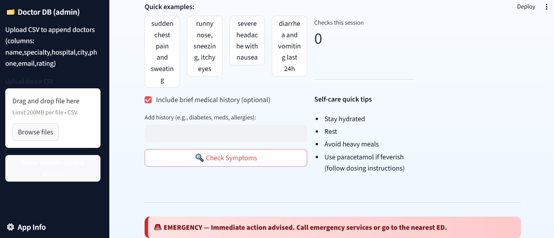Image resolution: width=554 pixels, height=238 pixels.
Task: Select the sudden chest pain example
Action: [x=162, y=52]
